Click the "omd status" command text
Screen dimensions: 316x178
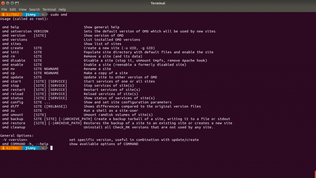click(x=13, y=98)
